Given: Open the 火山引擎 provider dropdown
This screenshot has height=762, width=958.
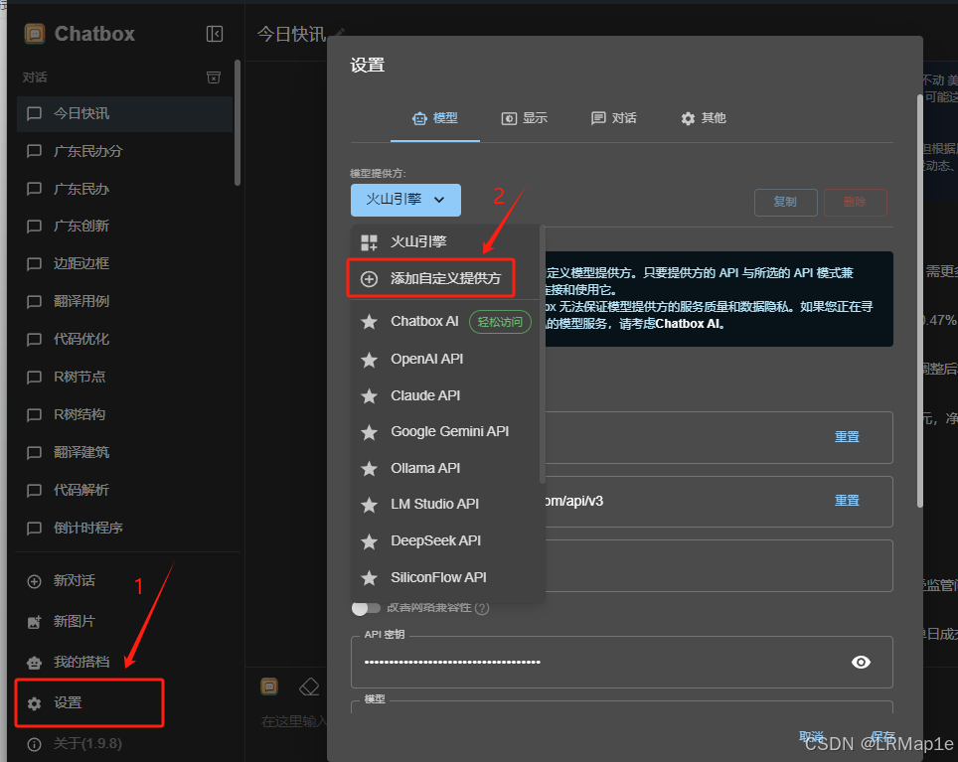Looking at the screenshot, I should click(405, 200).
